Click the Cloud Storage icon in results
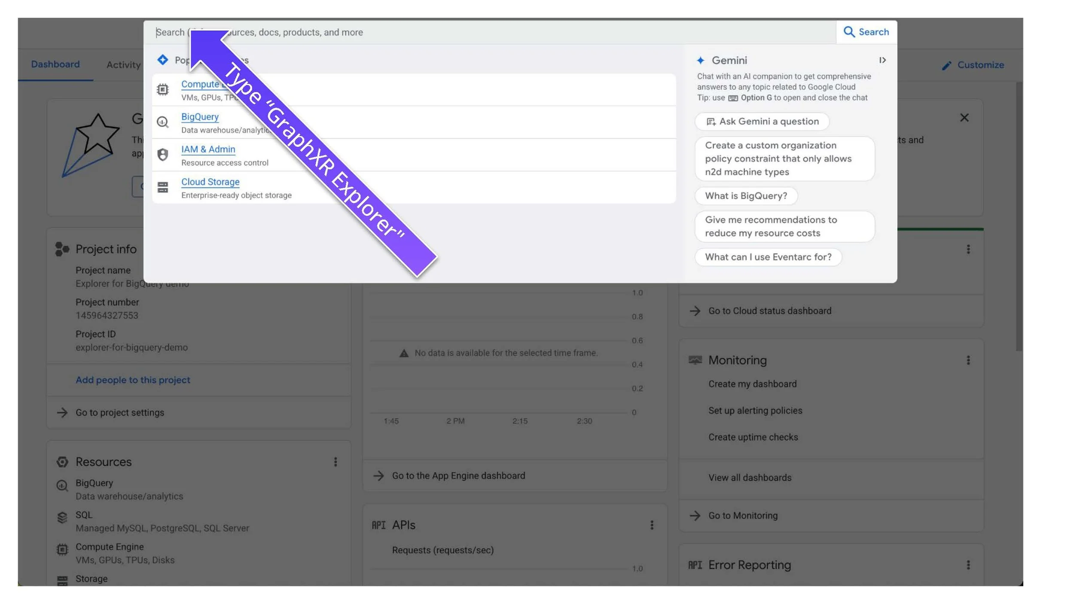Viewport: 1074px width, 604px height. click(x=162, y=187)
